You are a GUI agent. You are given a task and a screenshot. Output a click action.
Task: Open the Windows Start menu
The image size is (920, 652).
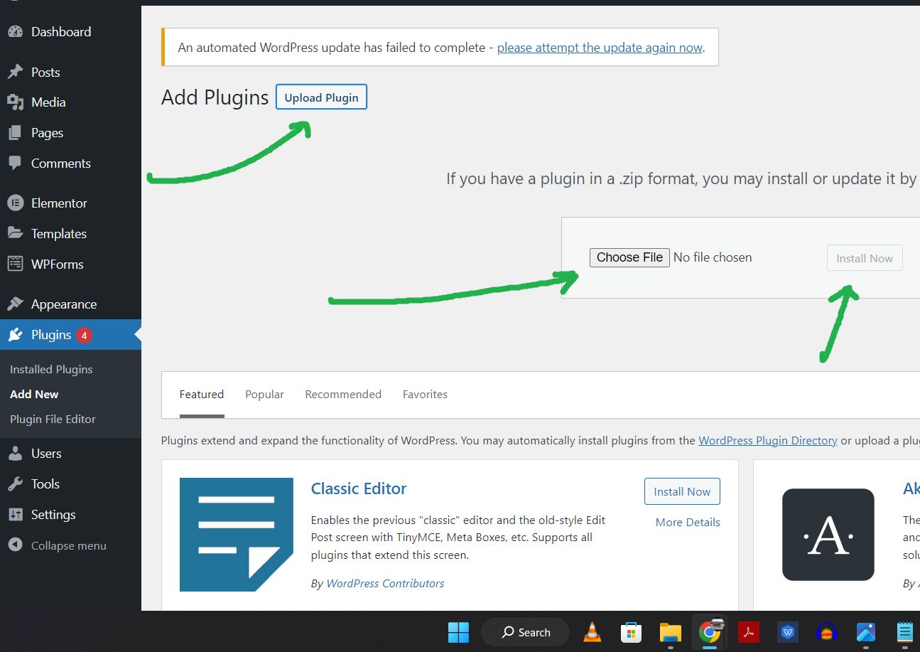[x=458, y=632]
